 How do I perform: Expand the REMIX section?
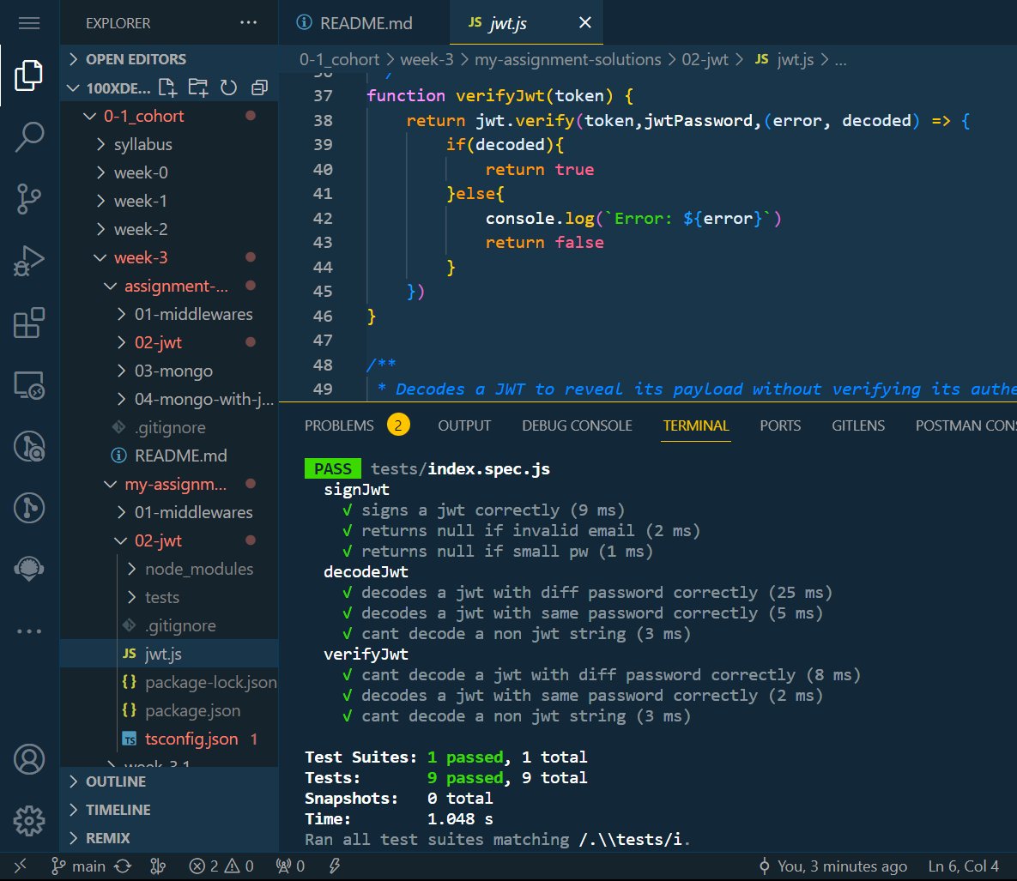[x=169, y=837]
